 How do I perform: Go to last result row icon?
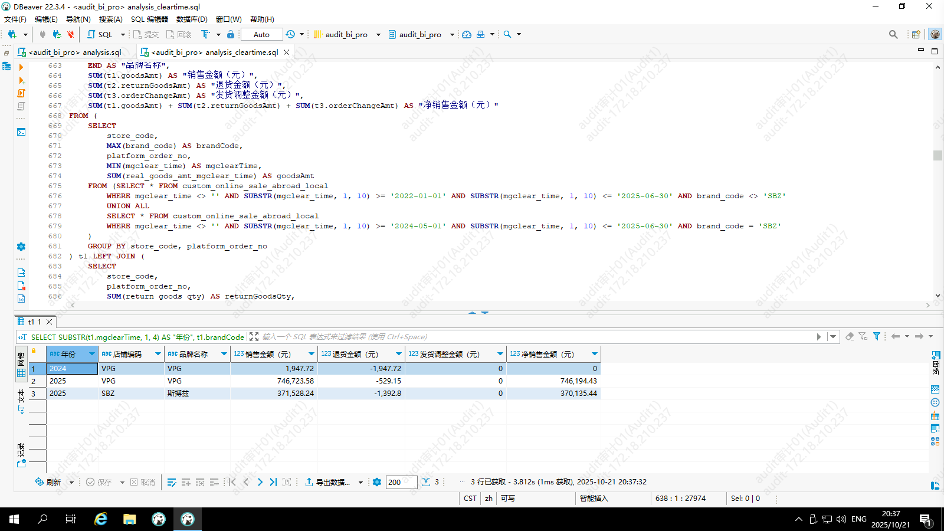click(x=273, y=482)
